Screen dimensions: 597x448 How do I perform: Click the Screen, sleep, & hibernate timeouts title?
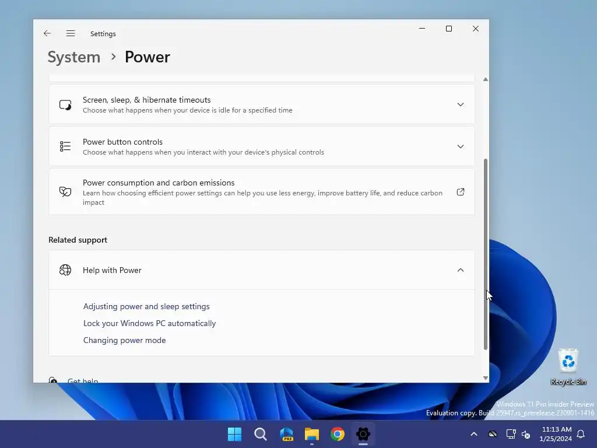tap(146, 100)
